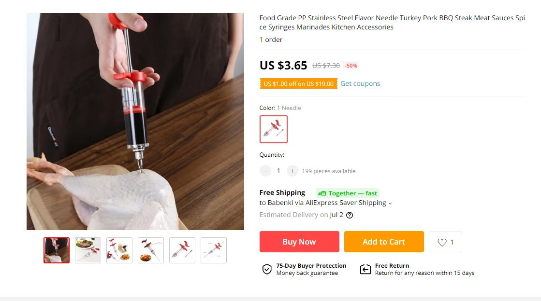Select the third product thumbnail
Viewport: 541px width, 301px height.
(119, 250)
